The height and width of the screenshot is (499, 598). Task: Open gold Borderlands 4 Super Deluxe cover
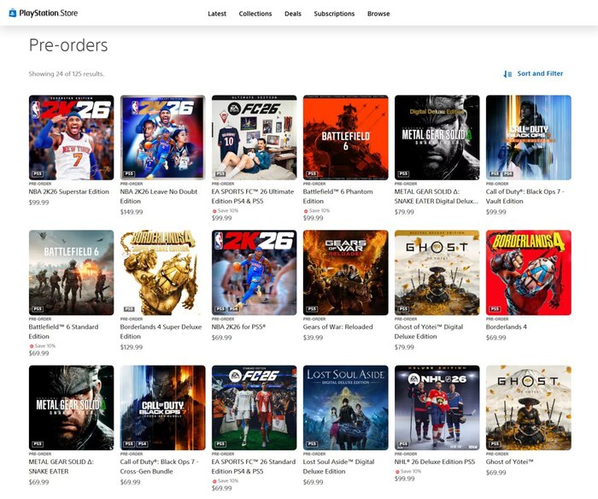pos(163,273)
